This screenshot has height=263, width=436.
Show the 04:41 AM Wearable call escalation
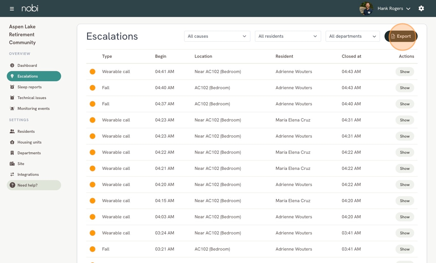[x=404, y=72]
